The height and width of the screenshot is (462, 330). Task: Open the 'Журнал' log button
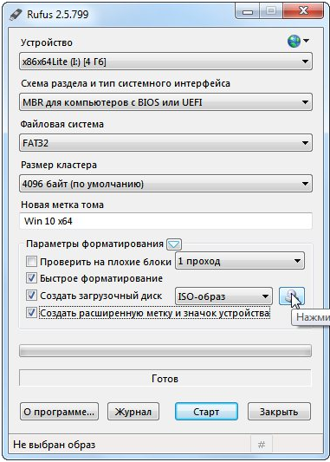133,412
